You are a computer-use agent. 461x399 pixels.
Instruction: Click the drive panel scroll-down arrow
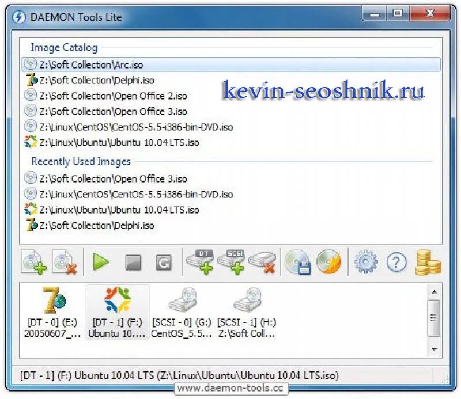pos(434,349)
